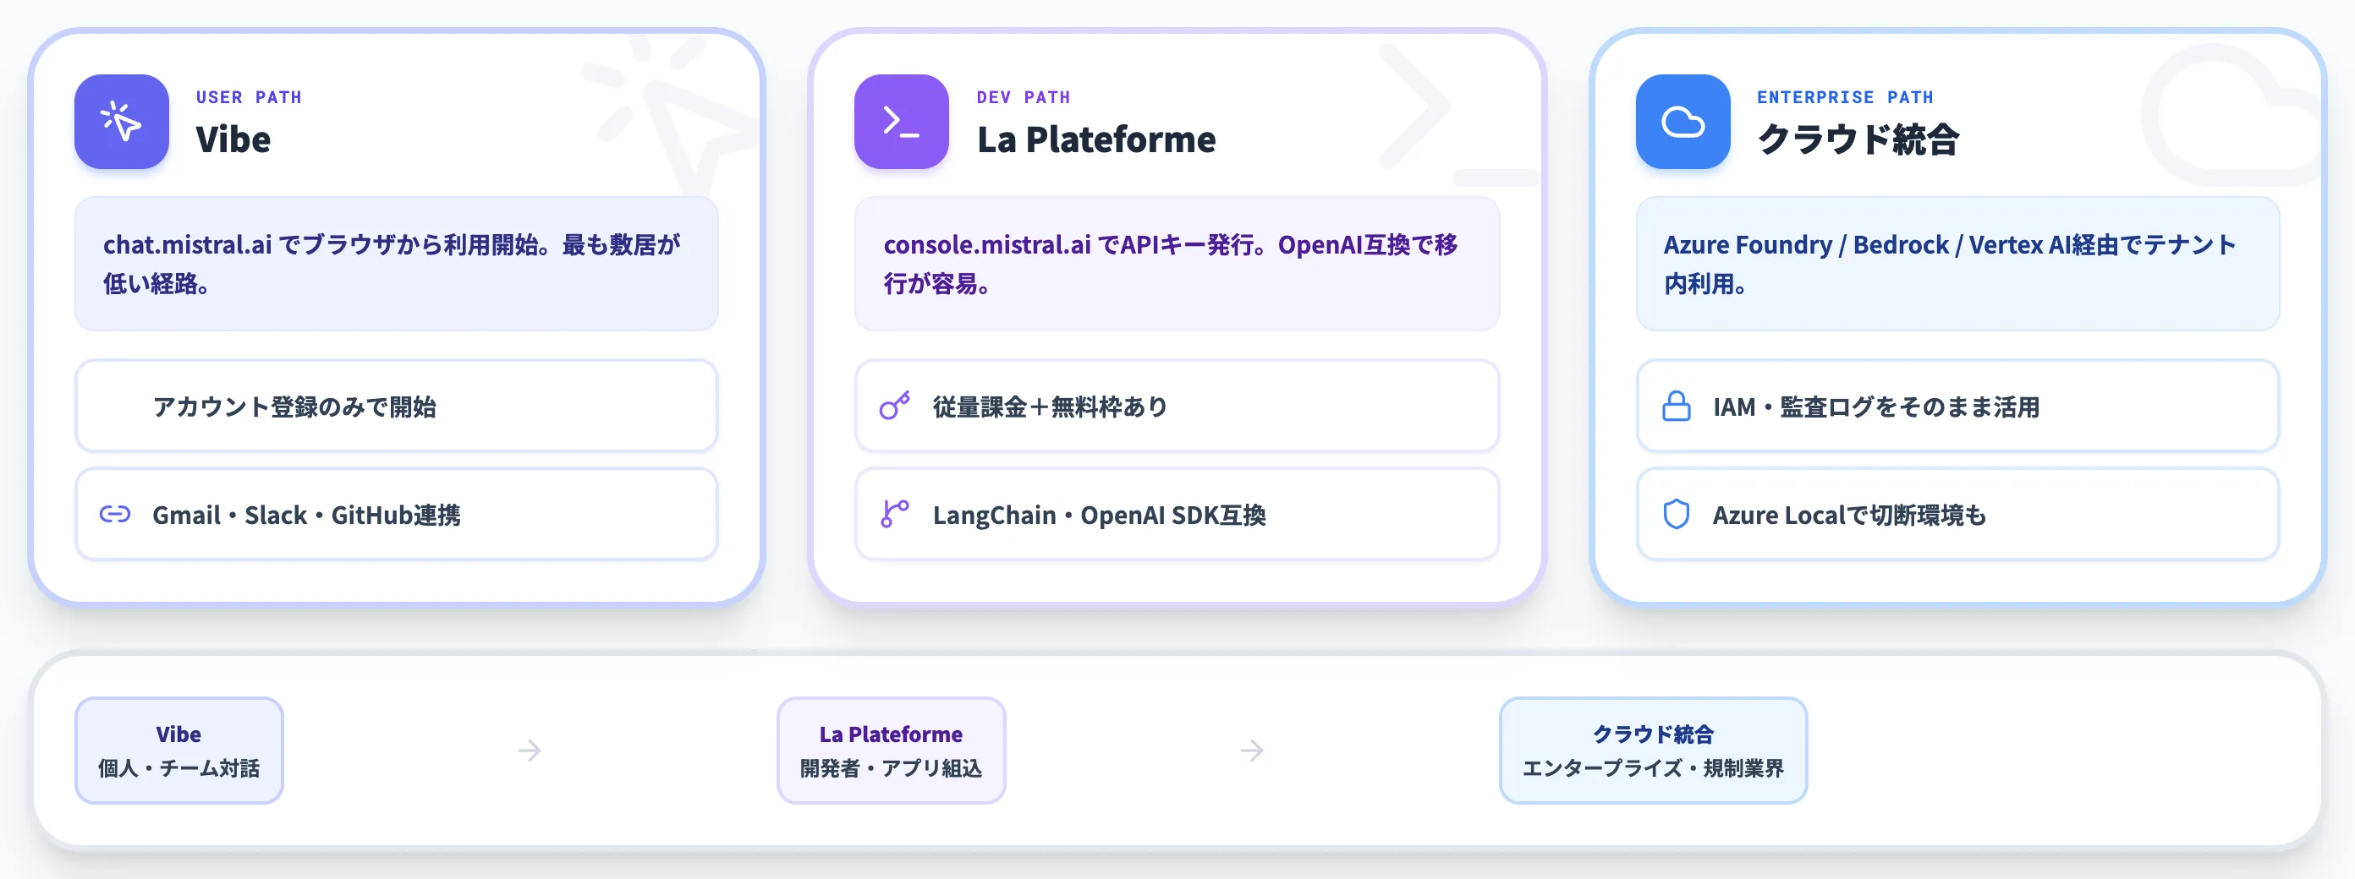Screen dimensions: 2355x879
Task: Click the chat.mistral.ai description box
Action: click(x=396, y=263)
